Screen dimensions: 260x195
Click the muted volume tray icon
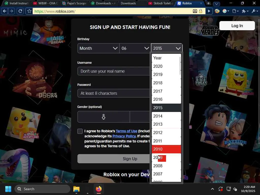[235, 189]
